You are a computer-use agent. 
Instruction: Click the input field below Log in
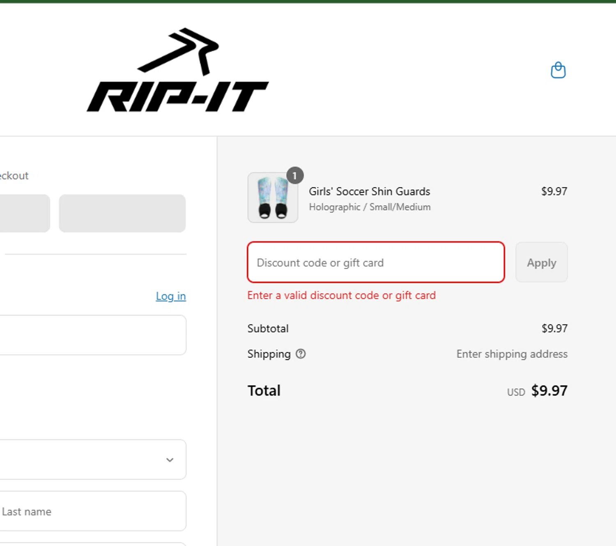(92, 335)
